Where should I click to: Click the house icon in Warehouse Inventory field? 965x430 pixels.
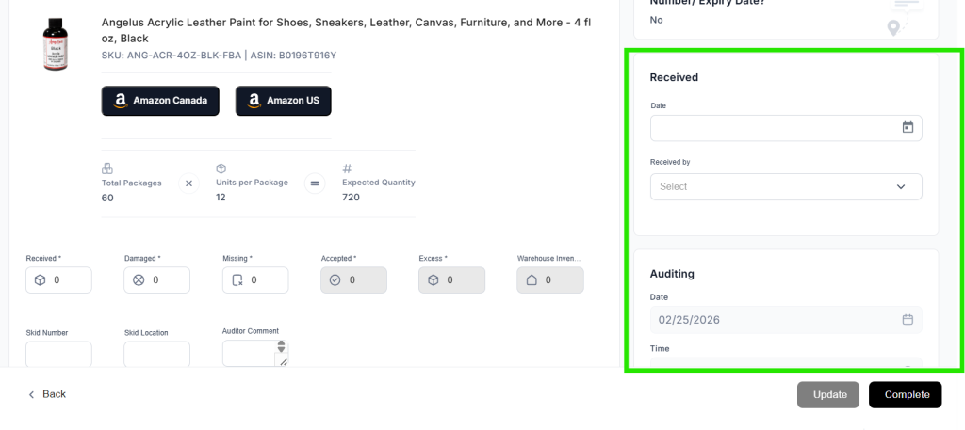pos(532,280)
